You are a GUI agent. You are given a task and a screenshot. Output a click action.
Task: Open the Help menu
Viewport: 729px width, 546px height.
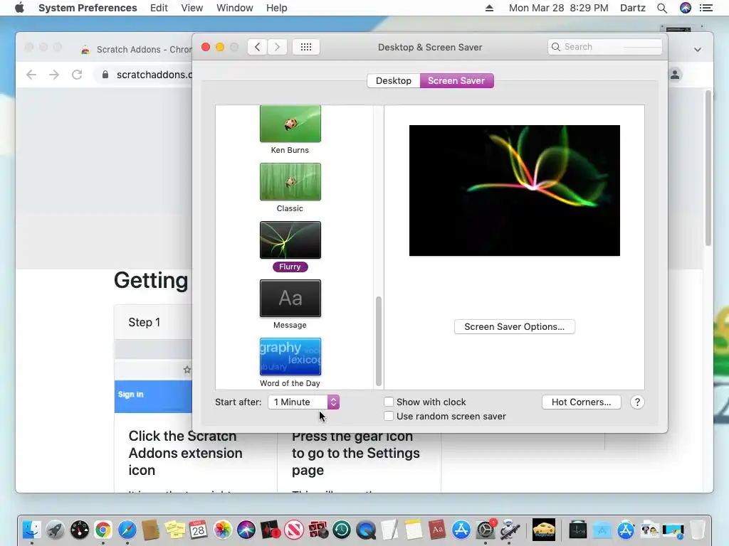[277, 8]
